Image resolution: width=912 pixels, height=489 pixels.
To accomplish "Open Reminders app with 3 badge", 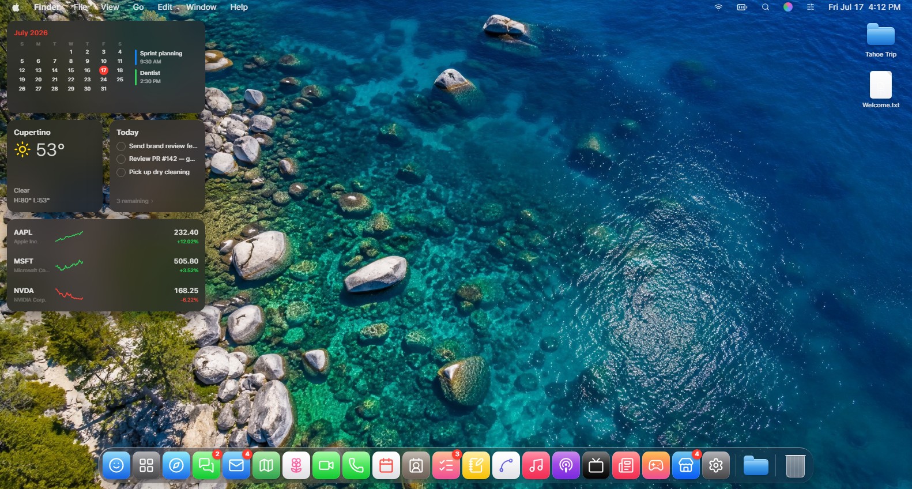I will pyautogui.click(x=446, y=465).
